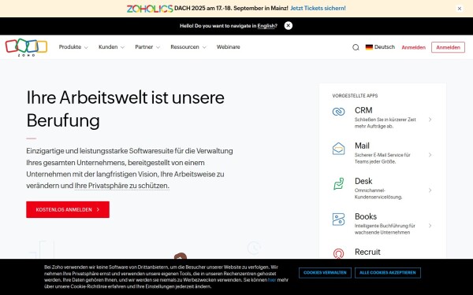The image size is (473, 295).
Task: Click the German flag icon
Action: coord(369,47)
